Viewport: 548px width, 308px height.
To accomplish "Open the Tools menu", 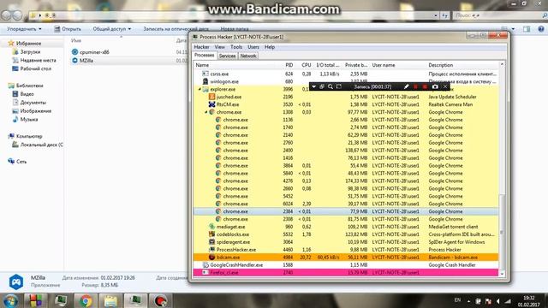I will 236,47.
